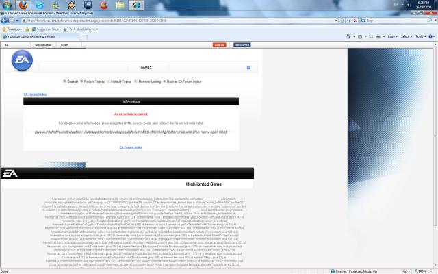The width and height of the screenshot is (438, 274).
Task: Stop loading with the red X
Action: pos(355,21)
